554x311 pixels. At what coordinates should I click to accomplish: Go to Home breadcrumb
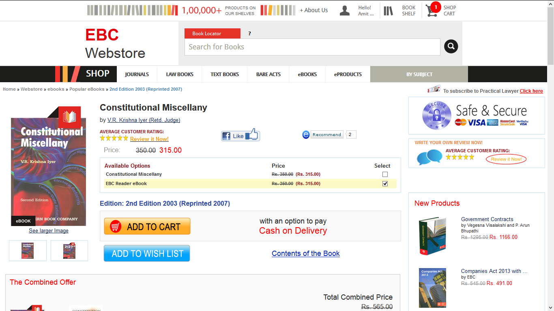click(9, 89)
